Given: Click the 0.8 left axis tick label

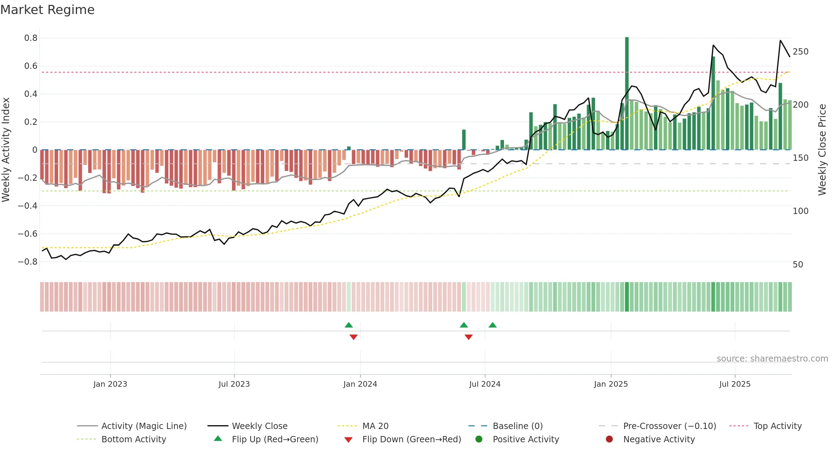Looking at the screenshot, I should (x=31, y=38).
